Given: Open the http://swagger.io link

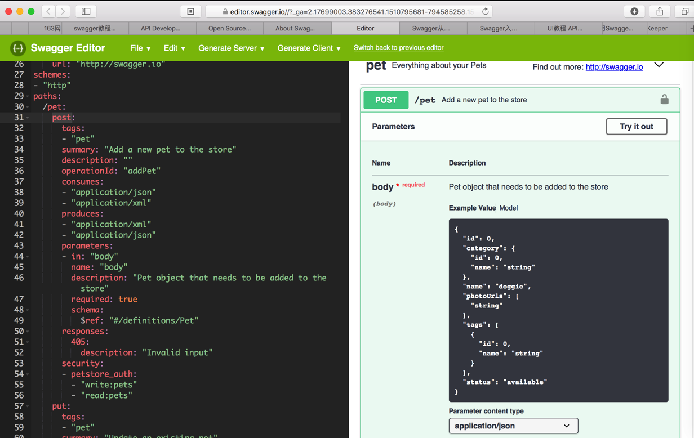Looking at the screenshot, I should (x=614, y=67).
